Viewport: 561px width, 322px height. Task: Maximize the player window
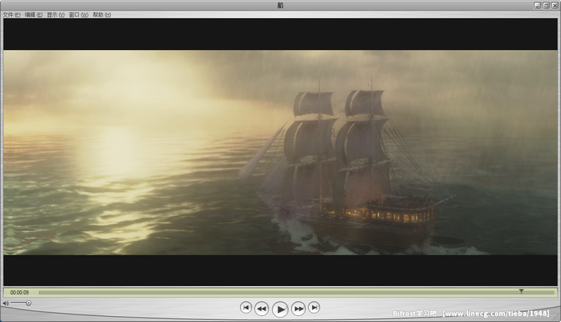546,5
